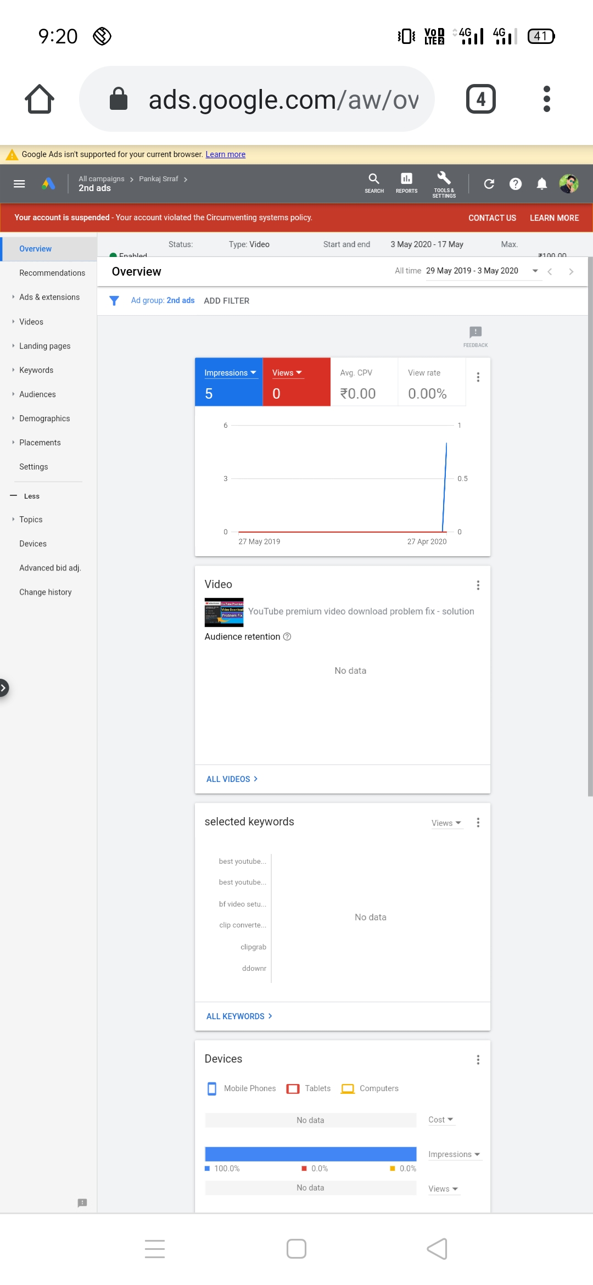The image size is (593, 1285).
Task: Open chart card three-dot menu
Action: [478, 377]
